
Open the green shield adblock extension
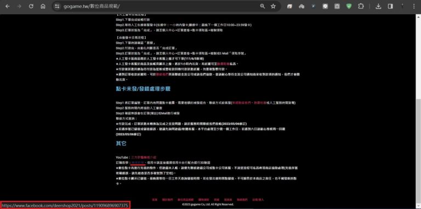click(349, 7)
